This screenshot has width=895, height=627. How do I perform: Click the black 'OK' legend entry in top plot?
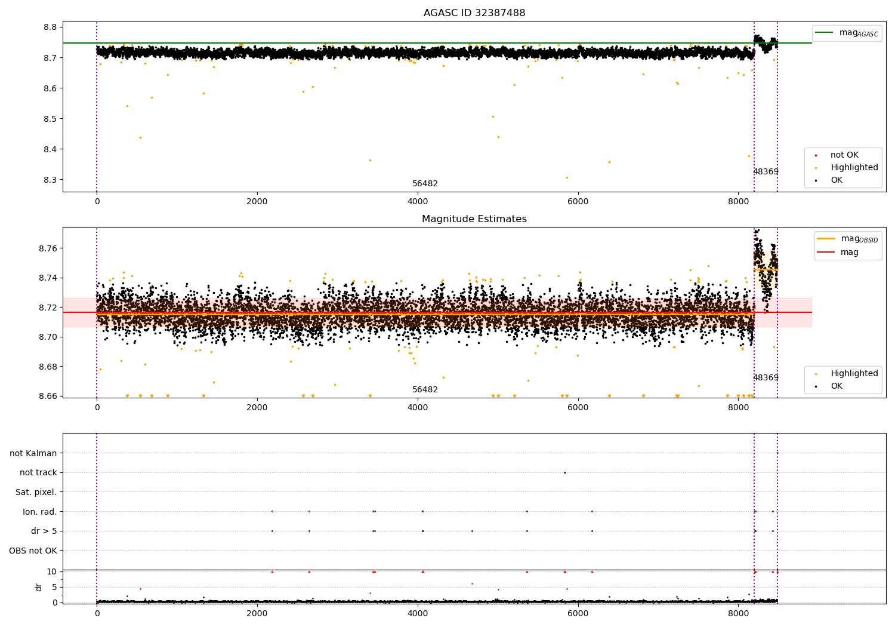click(x=836, y=180)
